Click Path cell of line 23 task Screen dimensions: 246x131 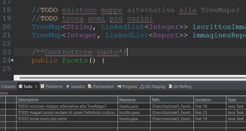coord(172,112)
